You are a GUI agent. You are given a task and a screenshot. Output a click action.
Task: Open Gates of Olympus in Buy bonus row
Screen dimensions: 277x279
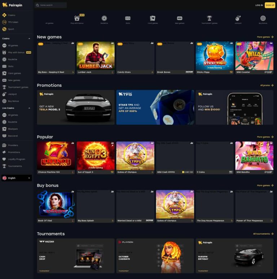click(x=175, y=207)
